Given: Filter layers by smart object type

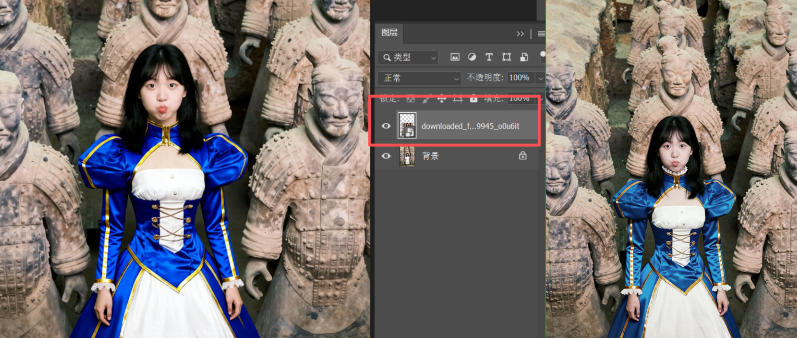Looking at the screenshot, I should click(x=524, y=57).
